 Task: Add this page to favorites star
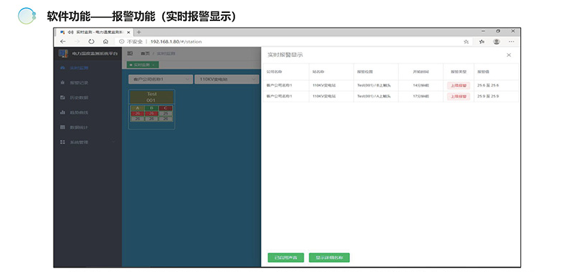point(466,42)
